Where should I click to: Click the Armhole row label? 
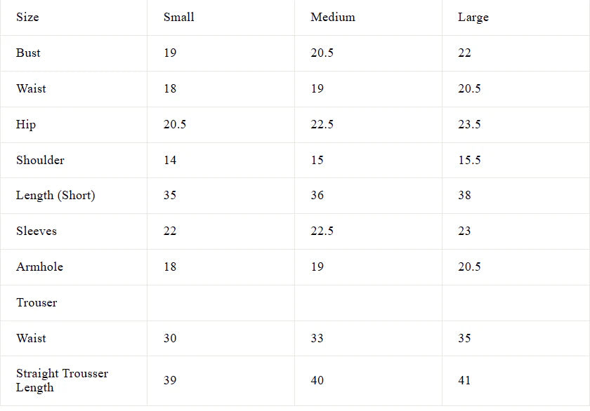click(39, 267)
